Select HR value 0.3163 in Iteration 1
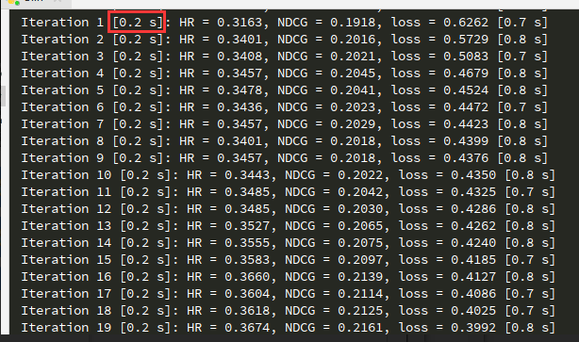Viewport: 579px width, 342px height. [240, 23]
